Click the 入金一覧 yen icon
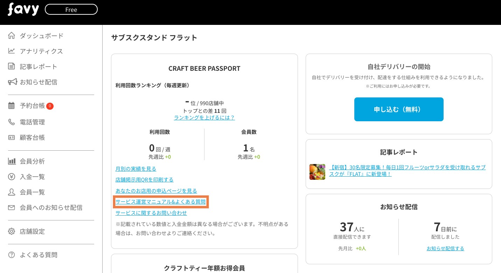Image resolution: width=501 pixels, height=273 pixels. [12, 177]
